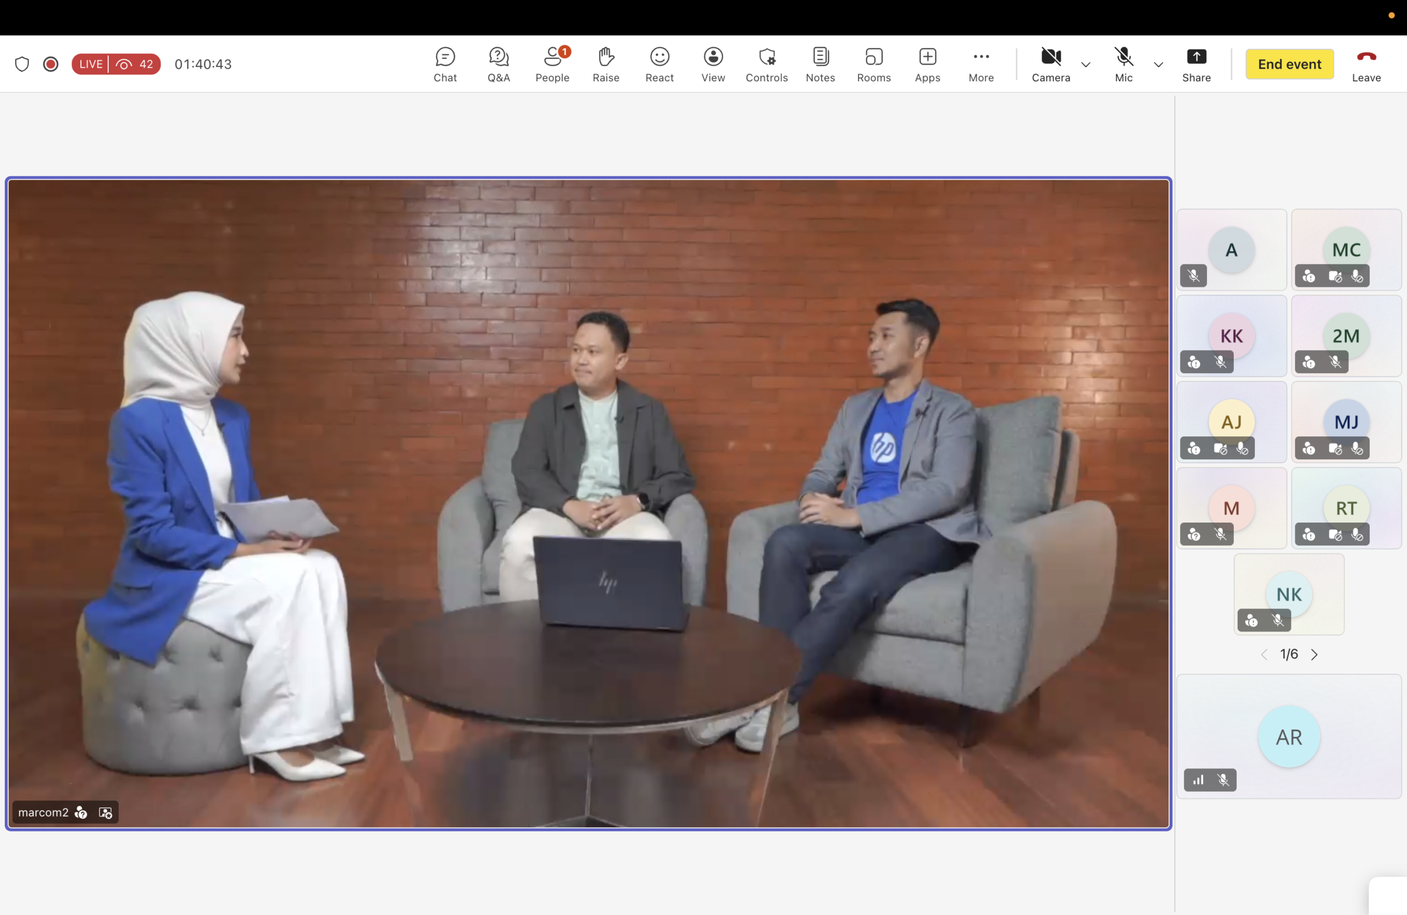Open the More options menu
1407x915 pixels.
(x=981, y=64)
